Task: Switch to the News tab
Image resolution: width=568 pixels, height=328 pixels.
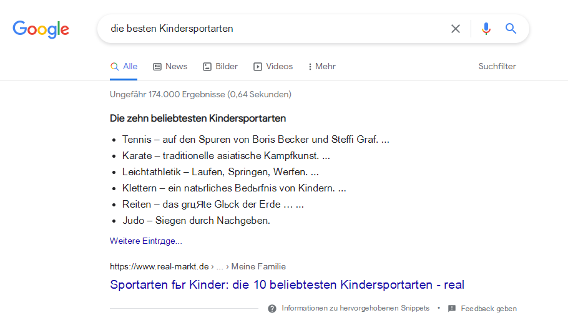Action: point(170,67)
